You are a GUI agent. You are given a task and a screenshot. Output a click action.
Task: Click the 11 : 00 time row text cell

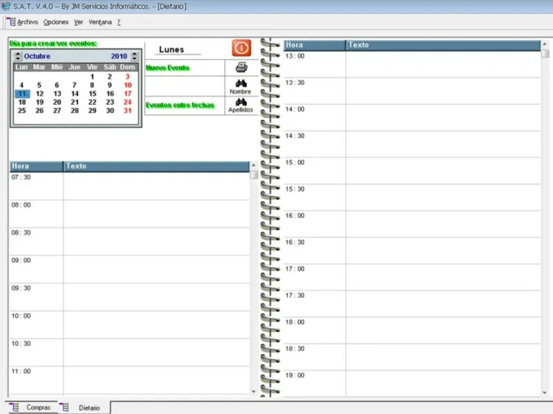pyautogui.click(x=156, y=381)
